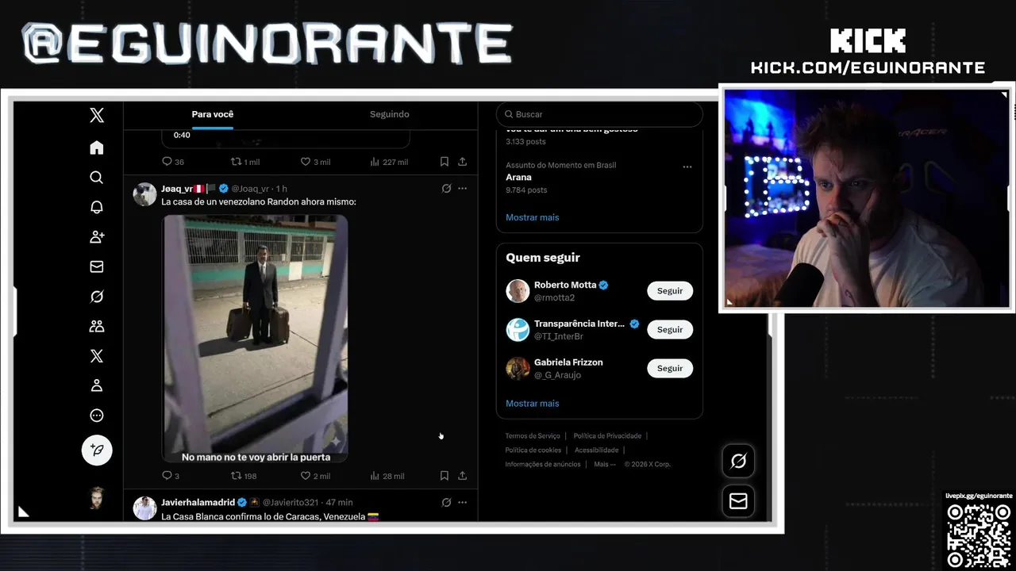The width and height of the screenshot is (1016, 571).
Task: Open Notifications bell icon
Action: pyautogui.click(x=97, y=207)
